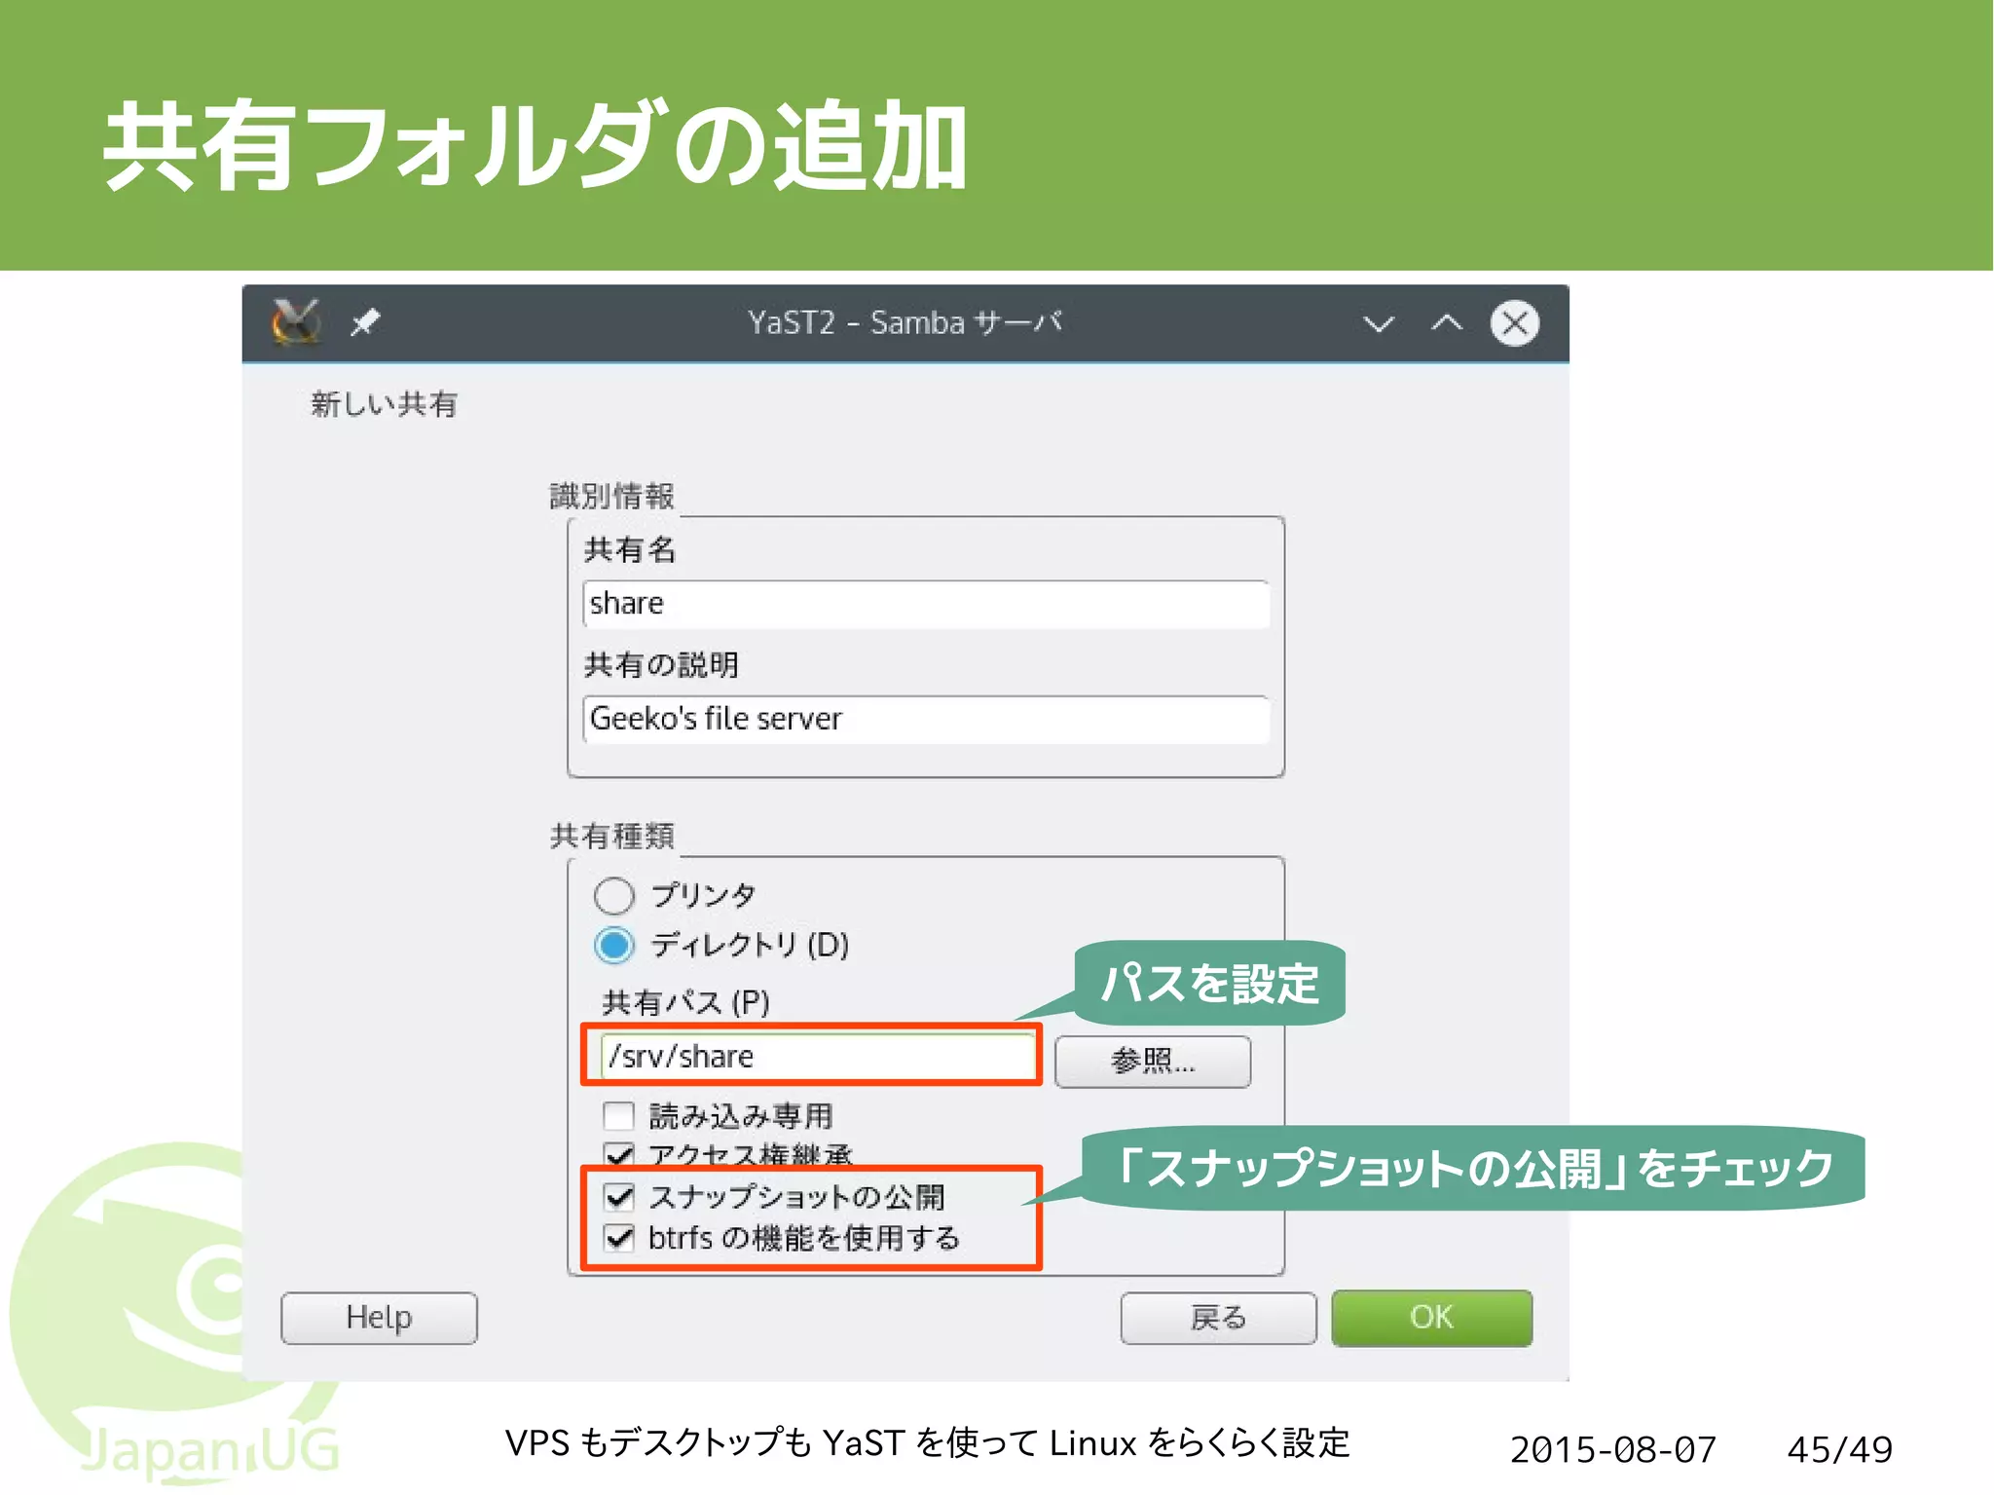Screen dimensions: 1994x1495
Task: Select the プリンタ radio button
Action: coord(613,895)
